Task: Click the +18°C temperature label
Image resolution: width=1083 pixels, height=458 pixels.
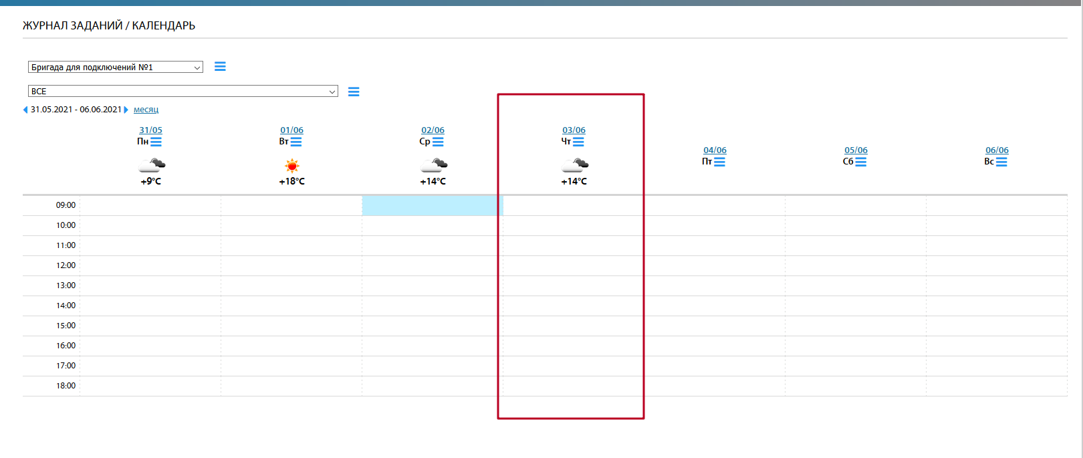Action: (291, 181)
